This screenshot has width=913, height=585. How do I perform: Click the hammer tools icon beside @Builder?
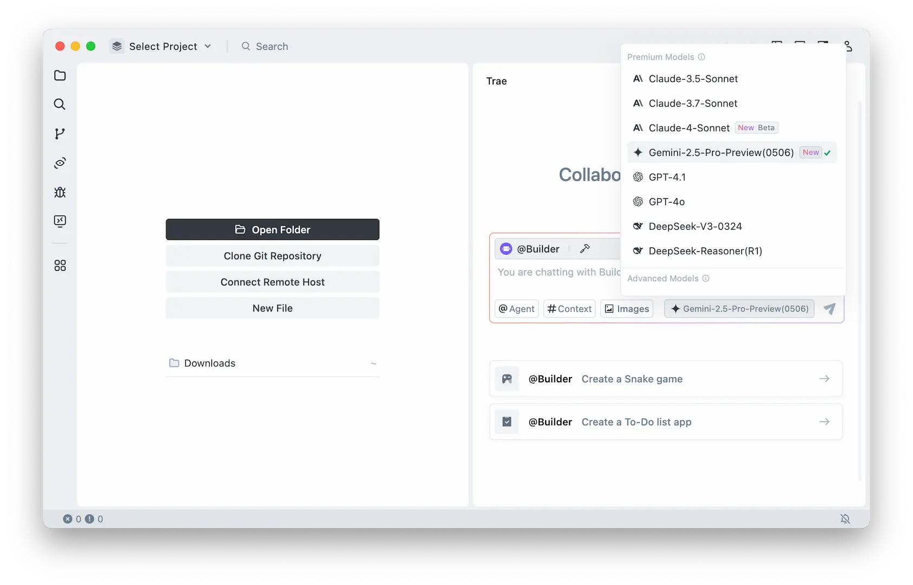[585, 249]
